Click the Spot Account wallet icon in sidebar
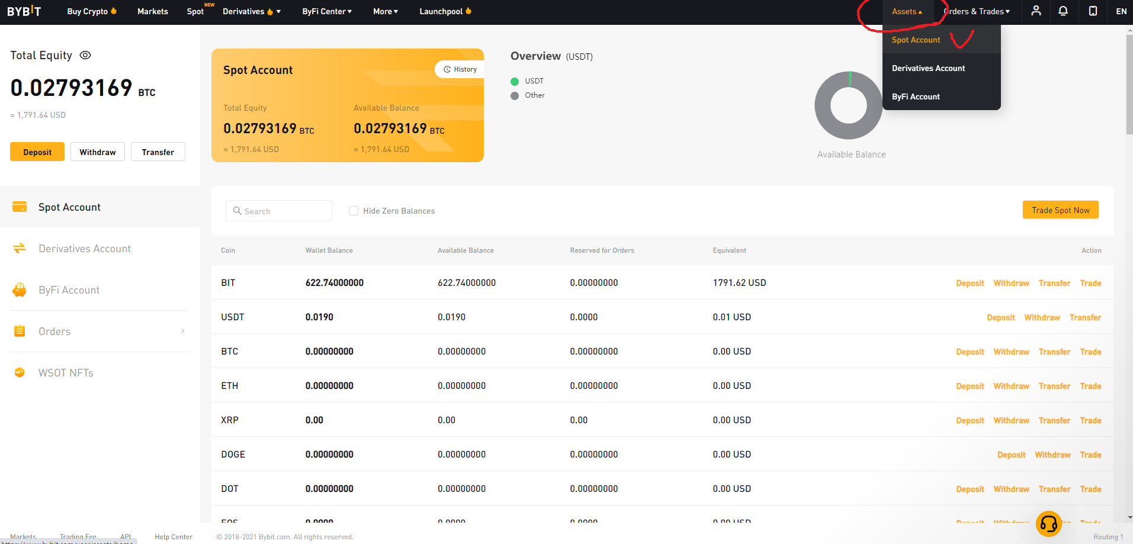1133x544 pixels. (x=20, y=207)
